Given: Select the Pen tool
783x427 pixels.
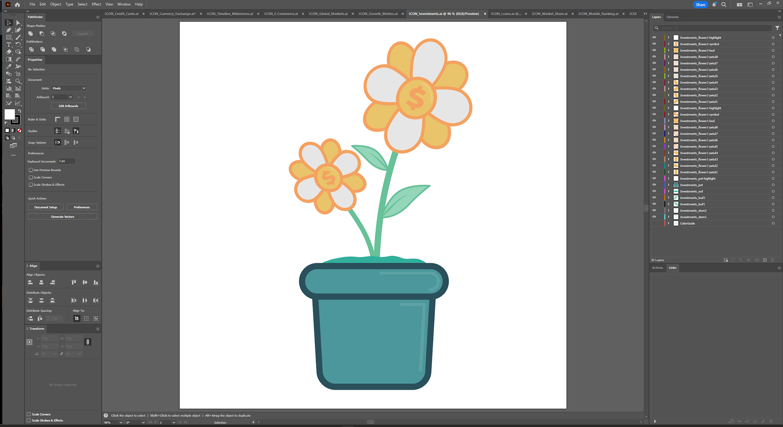Looking at the screenshot, I should pyautogui.click(x=9, y=30).
